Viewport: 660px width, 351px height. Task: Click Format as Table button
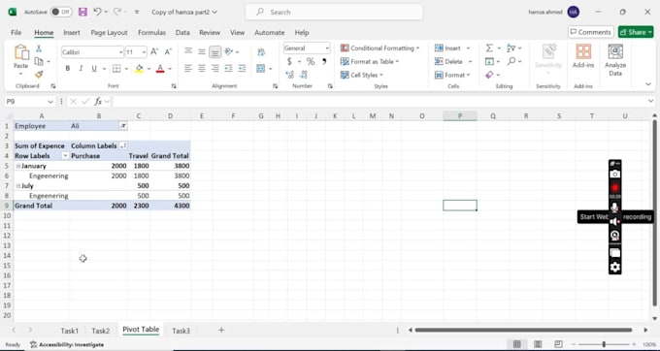coord(370,61)
